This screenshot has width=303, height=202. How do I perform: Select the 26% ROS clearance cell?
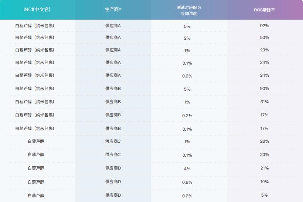coord(264,141)
